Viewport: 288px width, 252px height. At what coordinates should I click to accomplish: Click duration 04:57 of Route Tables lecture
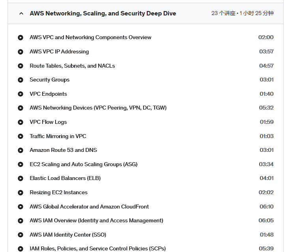point(266,66)
